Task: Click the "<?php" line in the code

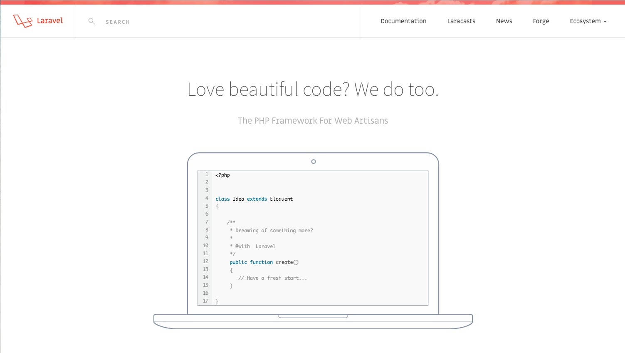Action: click(222, 175)
